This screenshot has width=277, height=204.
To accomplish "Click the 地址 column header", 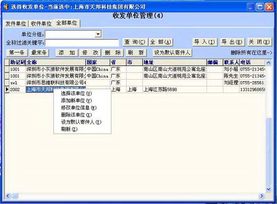I will coord(175,62).
